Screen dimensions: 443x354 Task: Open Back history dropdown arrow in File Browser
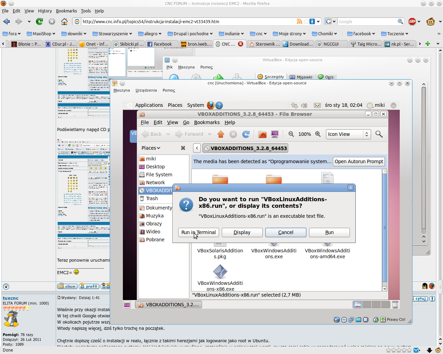click(168, 134)
